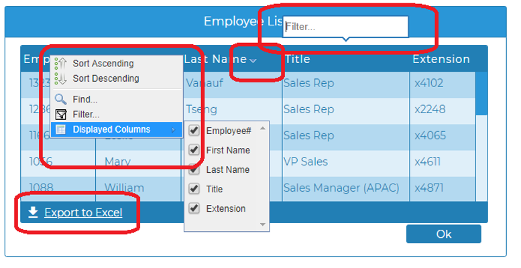Click the Export download arrow icon

(x=33, y=212)
